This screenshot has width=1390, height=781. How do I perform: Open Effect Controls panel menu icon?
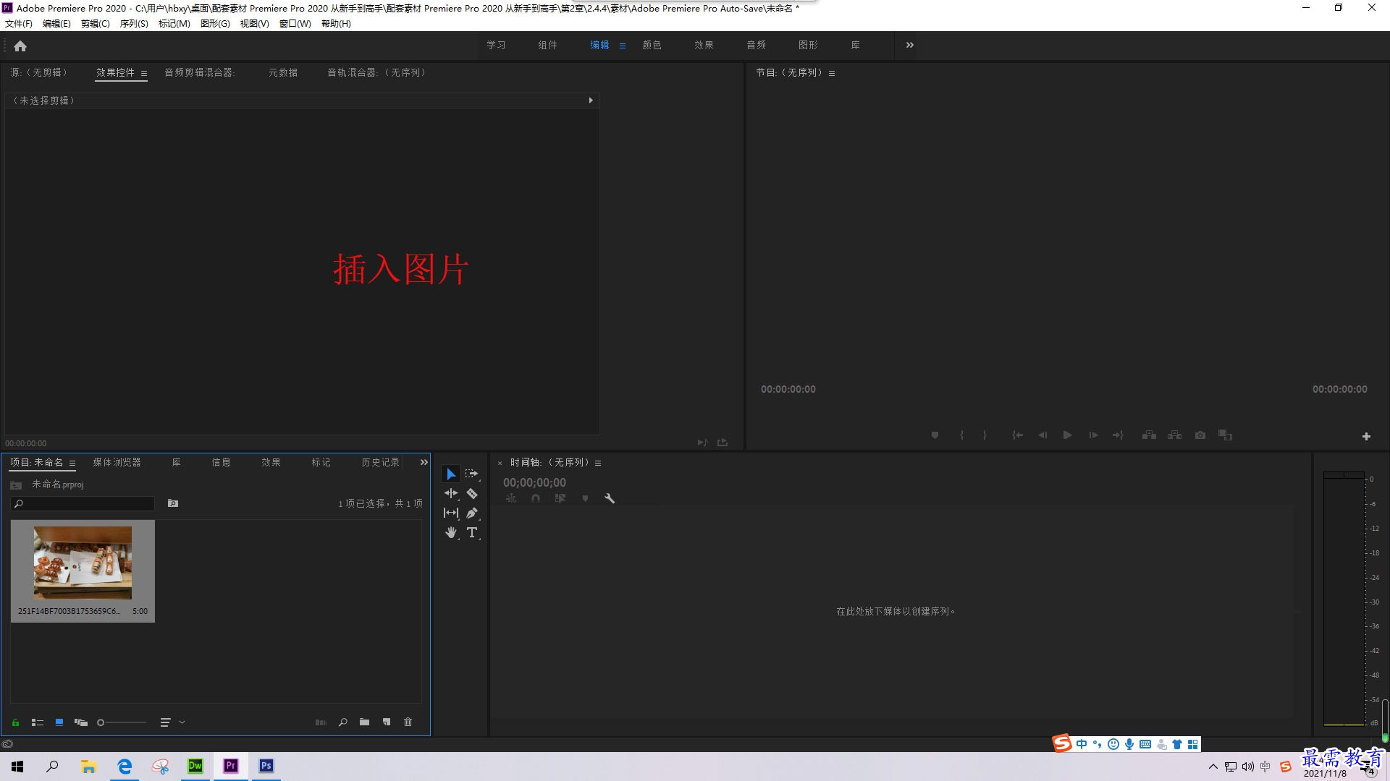(144, 73)
